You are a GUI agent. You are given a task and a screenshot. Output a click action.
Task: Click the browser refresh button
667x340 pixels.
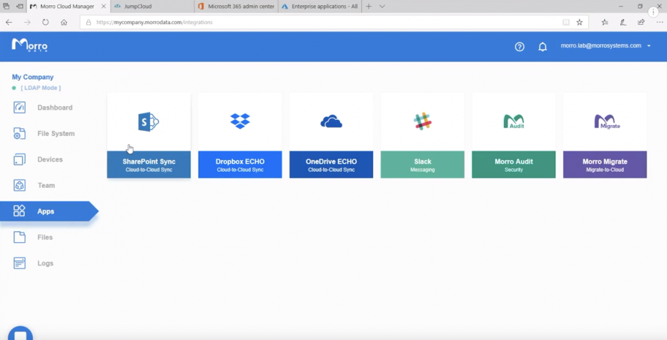pyautogui.click(x=45, y=22)
